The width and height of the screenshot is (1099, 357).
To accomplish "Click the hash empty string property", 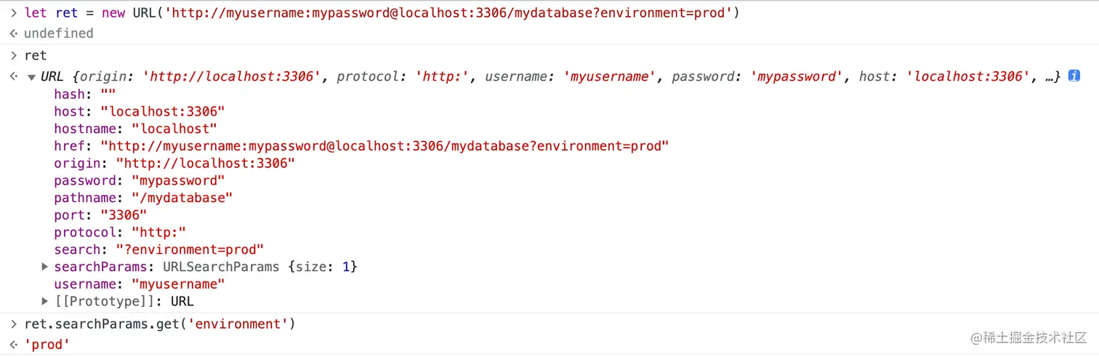I will 85,95.
